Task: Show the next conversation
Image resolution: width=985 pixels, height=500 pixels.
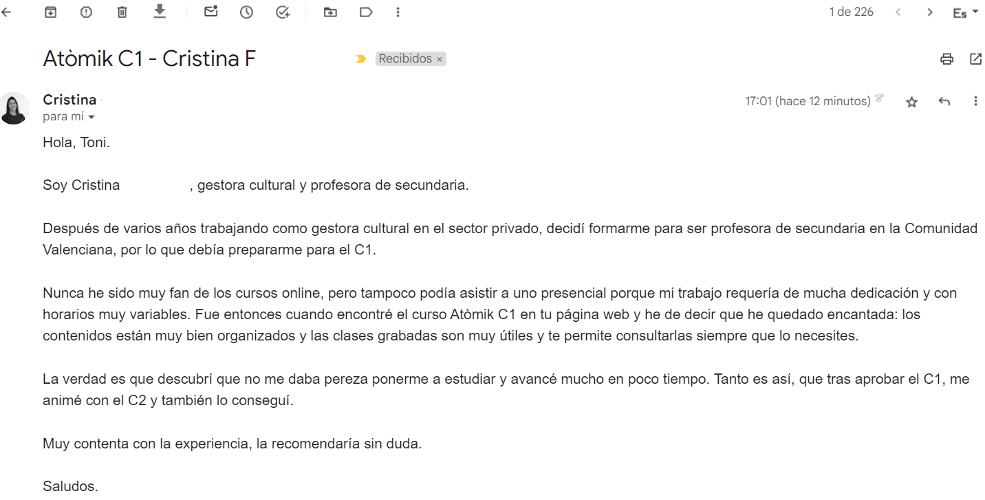Action: (x=930, y=12)
